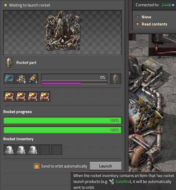Click the purple productivity bonus bar
The height and width of the screenshot is (190, 176).
click(x=74, y=83)
